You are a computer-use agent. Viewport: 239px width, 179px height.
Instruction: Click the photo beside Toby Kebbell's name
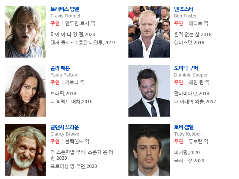[x=149, y=150]
